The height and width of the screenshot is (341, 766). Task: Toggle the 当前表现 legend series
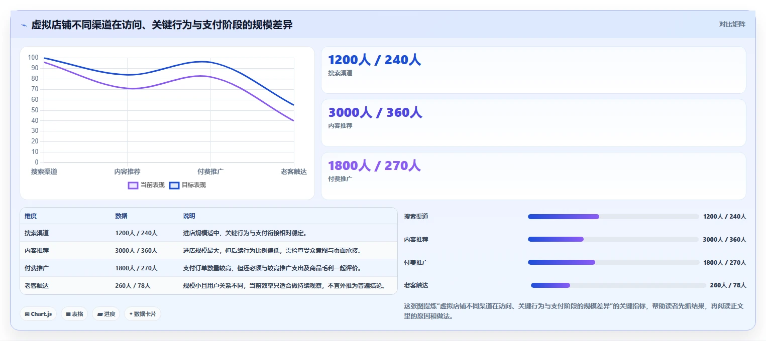(x=146, y=185)
